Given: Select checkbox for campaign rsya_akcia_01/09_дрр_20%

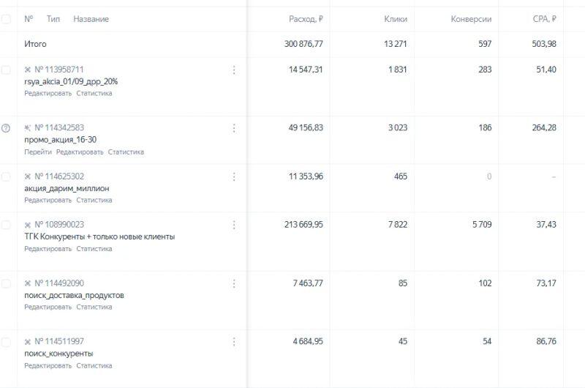Looking at the screenshot, I should click(x=6, y=70).
